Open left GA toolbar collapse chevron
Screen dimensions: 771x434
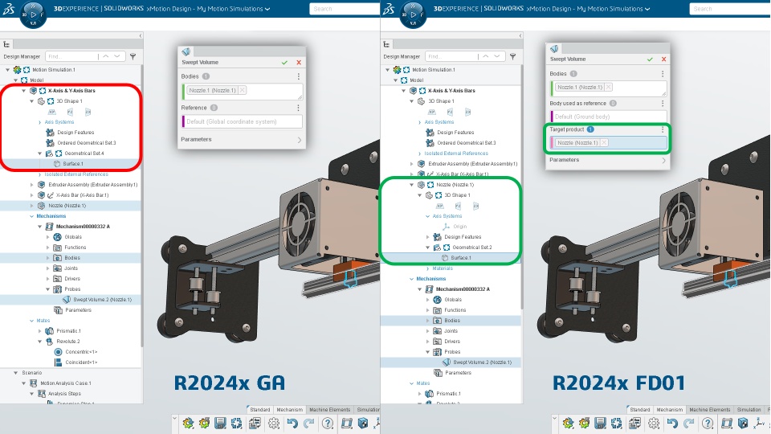[x=174, y=418]
